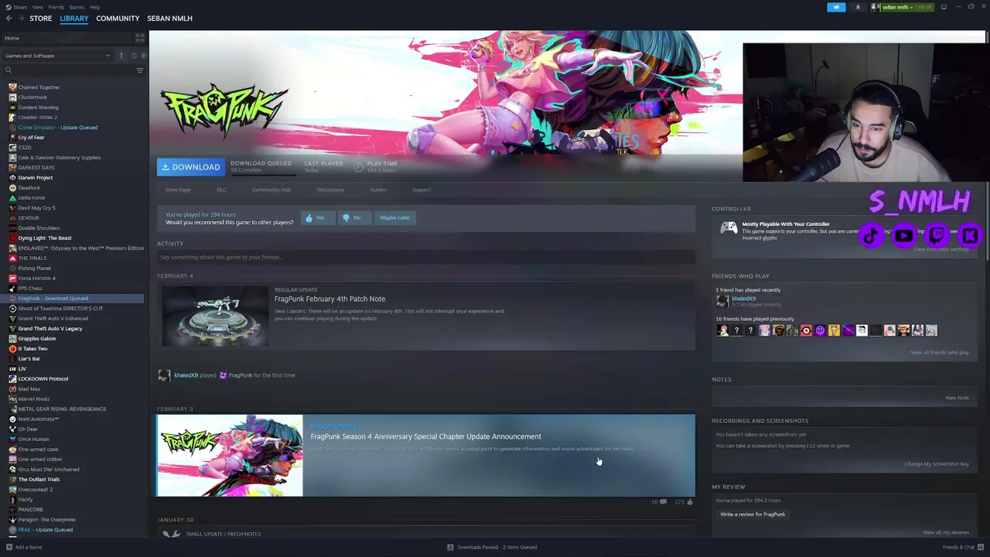The width and height of the screenshot is (990, 557).
Task: Click the khaledX9 name in the activity feed
Action: pos(186,375)
